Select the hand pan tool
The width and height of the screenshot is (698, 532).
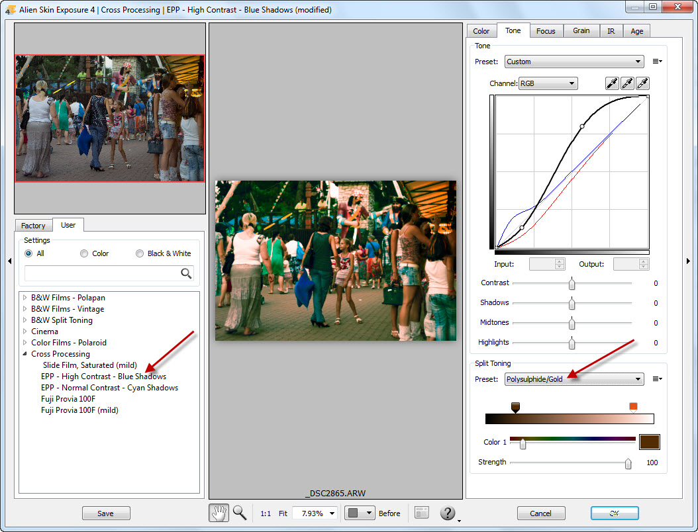click(x=219, y=513)
